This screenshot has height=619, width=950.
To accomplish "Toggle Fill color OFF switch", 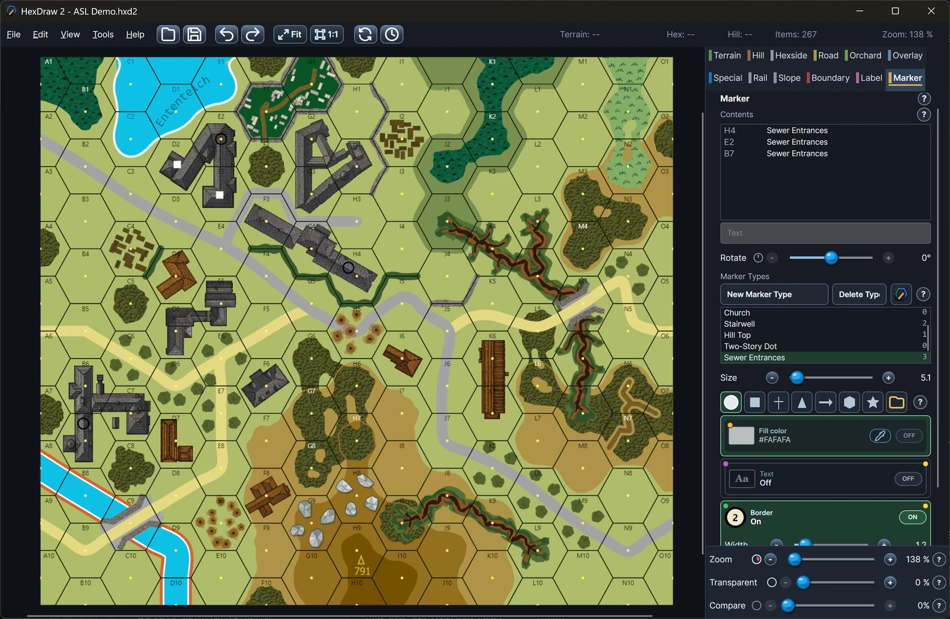I will [909, 435].
